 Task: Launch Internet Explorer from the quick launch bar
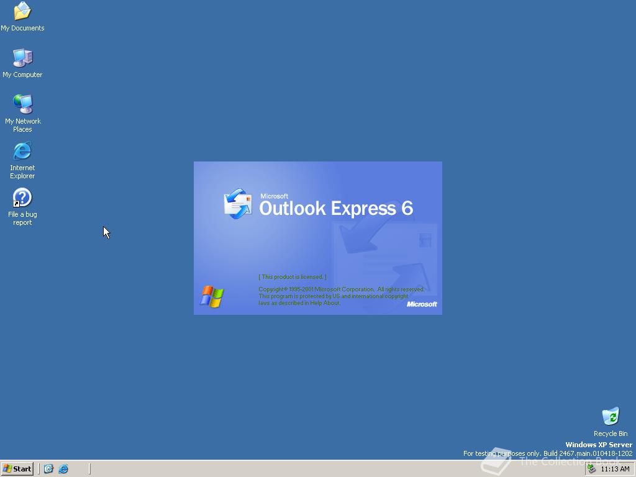pyautogui.click(x=63, y=469)
